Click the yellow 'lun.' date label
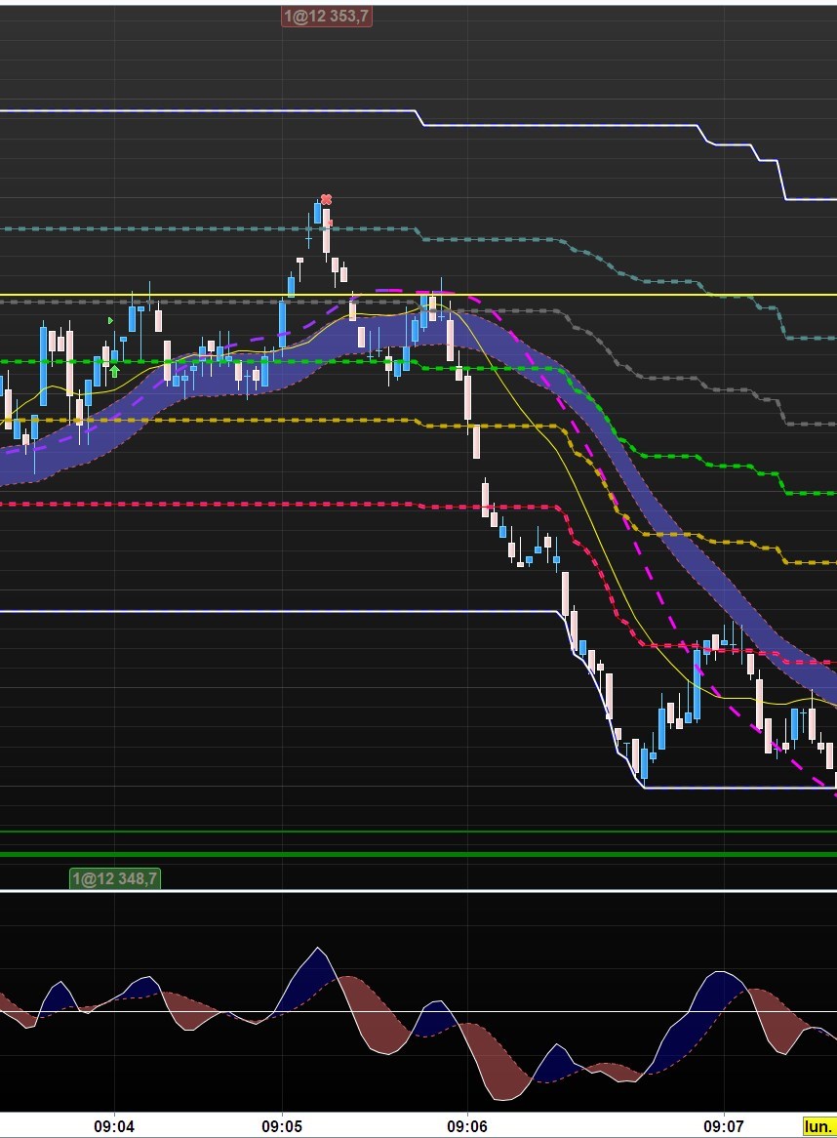 [x=818, y=1127]
